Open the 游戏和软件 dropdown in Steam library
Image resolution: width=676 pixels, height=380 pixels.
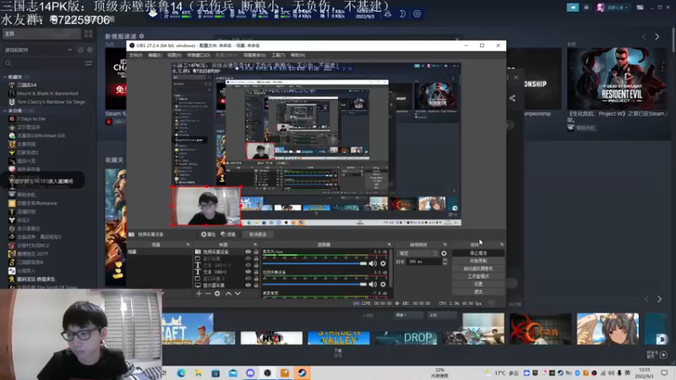(x=38, y=50)
